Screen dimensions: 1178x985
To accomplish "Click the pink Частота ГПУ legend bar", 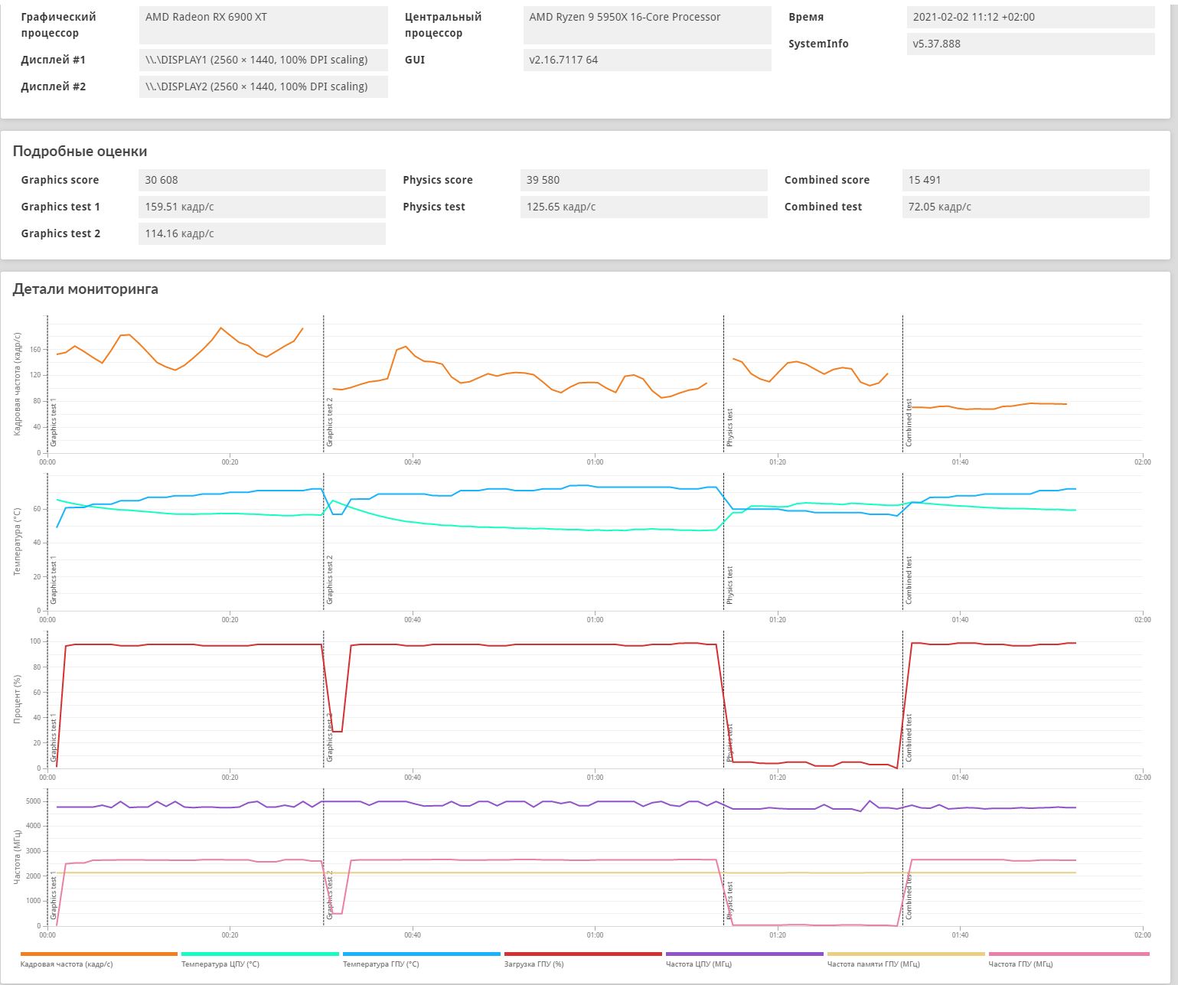I will point(1069,954).
